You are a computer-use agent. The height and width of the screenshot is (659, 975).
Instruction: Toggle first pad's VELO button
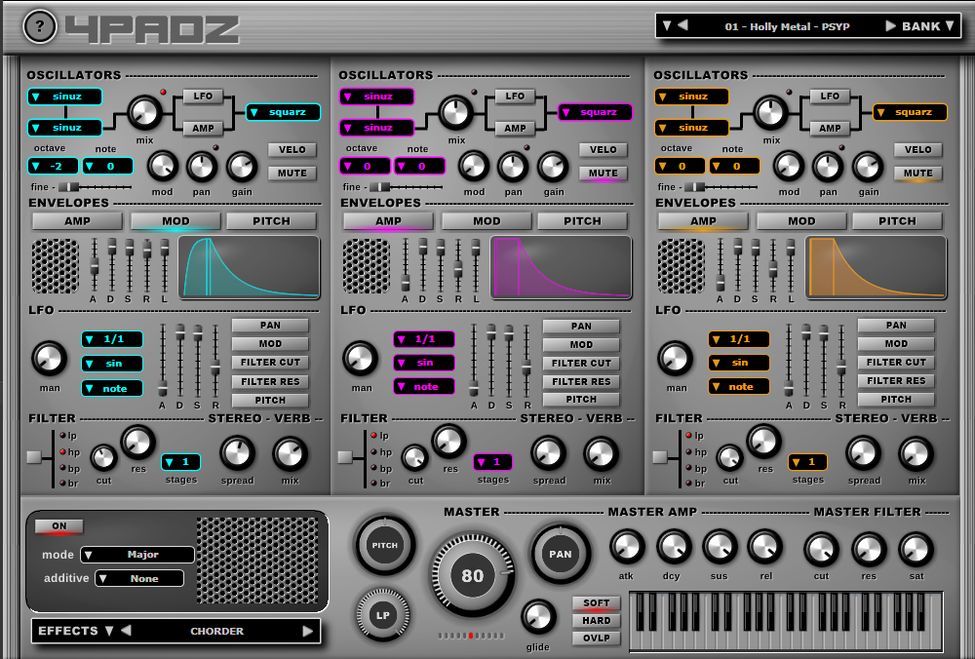click(292, 150)
